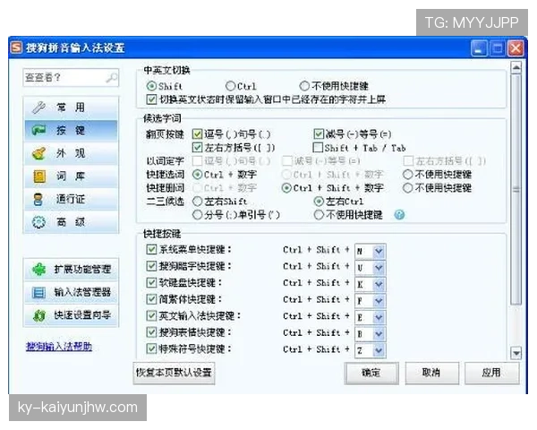Select the Shift radio for 中英文切换
Screen dimensions: 537x430
click(151, 86)
